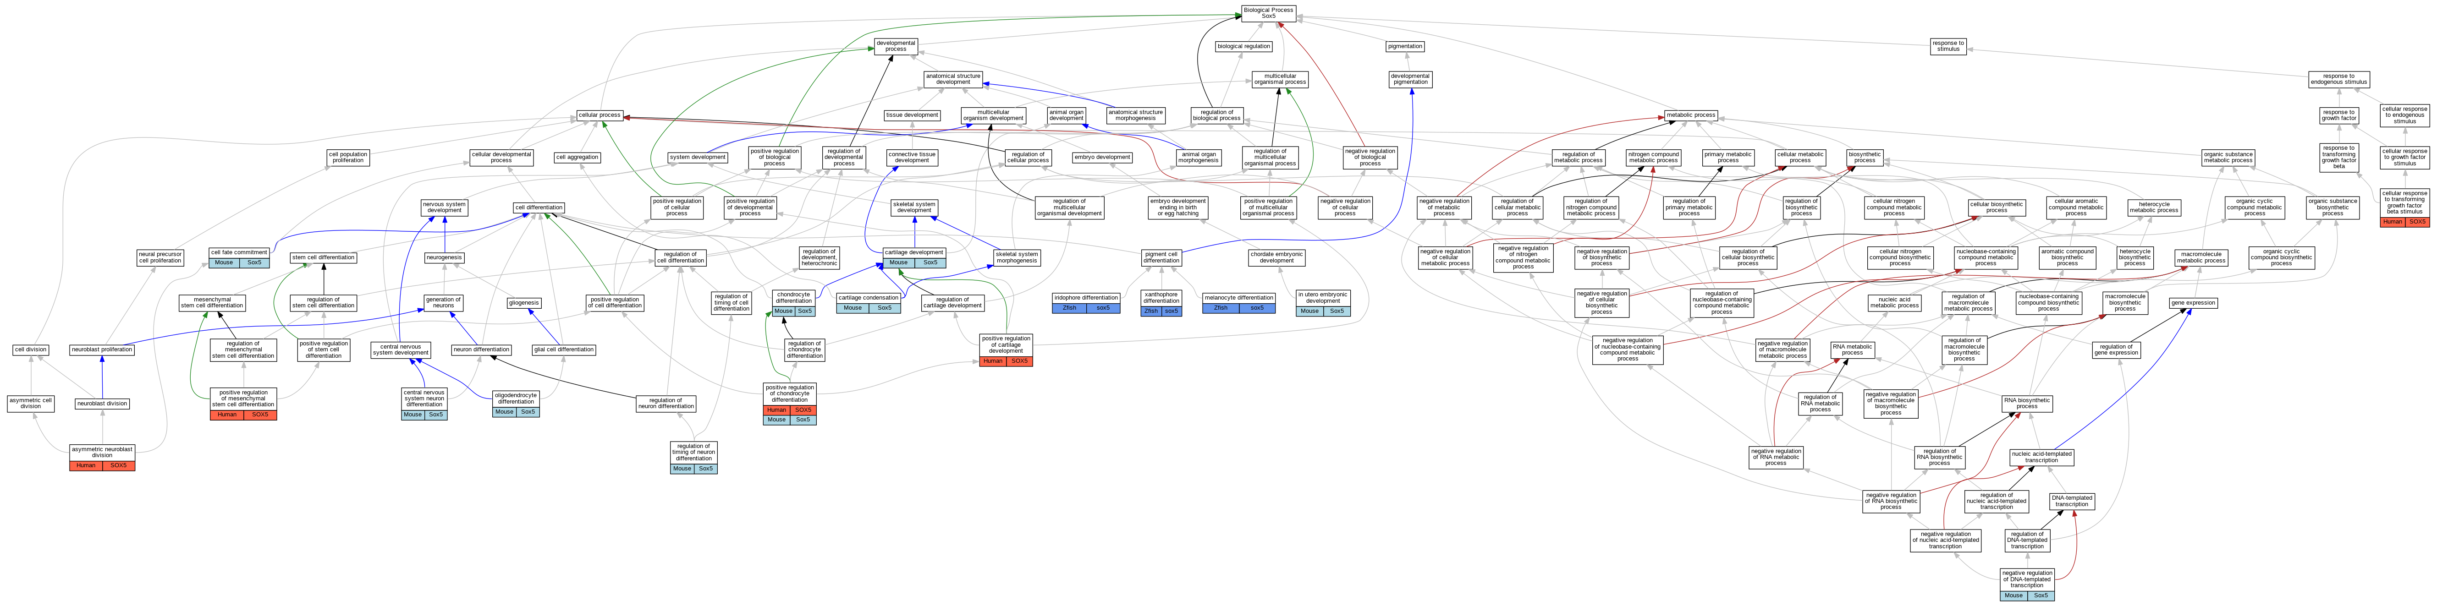The image size is (2437, 606).
Task: Select the 'cell population proliferation' node
Action: [x=348, y=158]
